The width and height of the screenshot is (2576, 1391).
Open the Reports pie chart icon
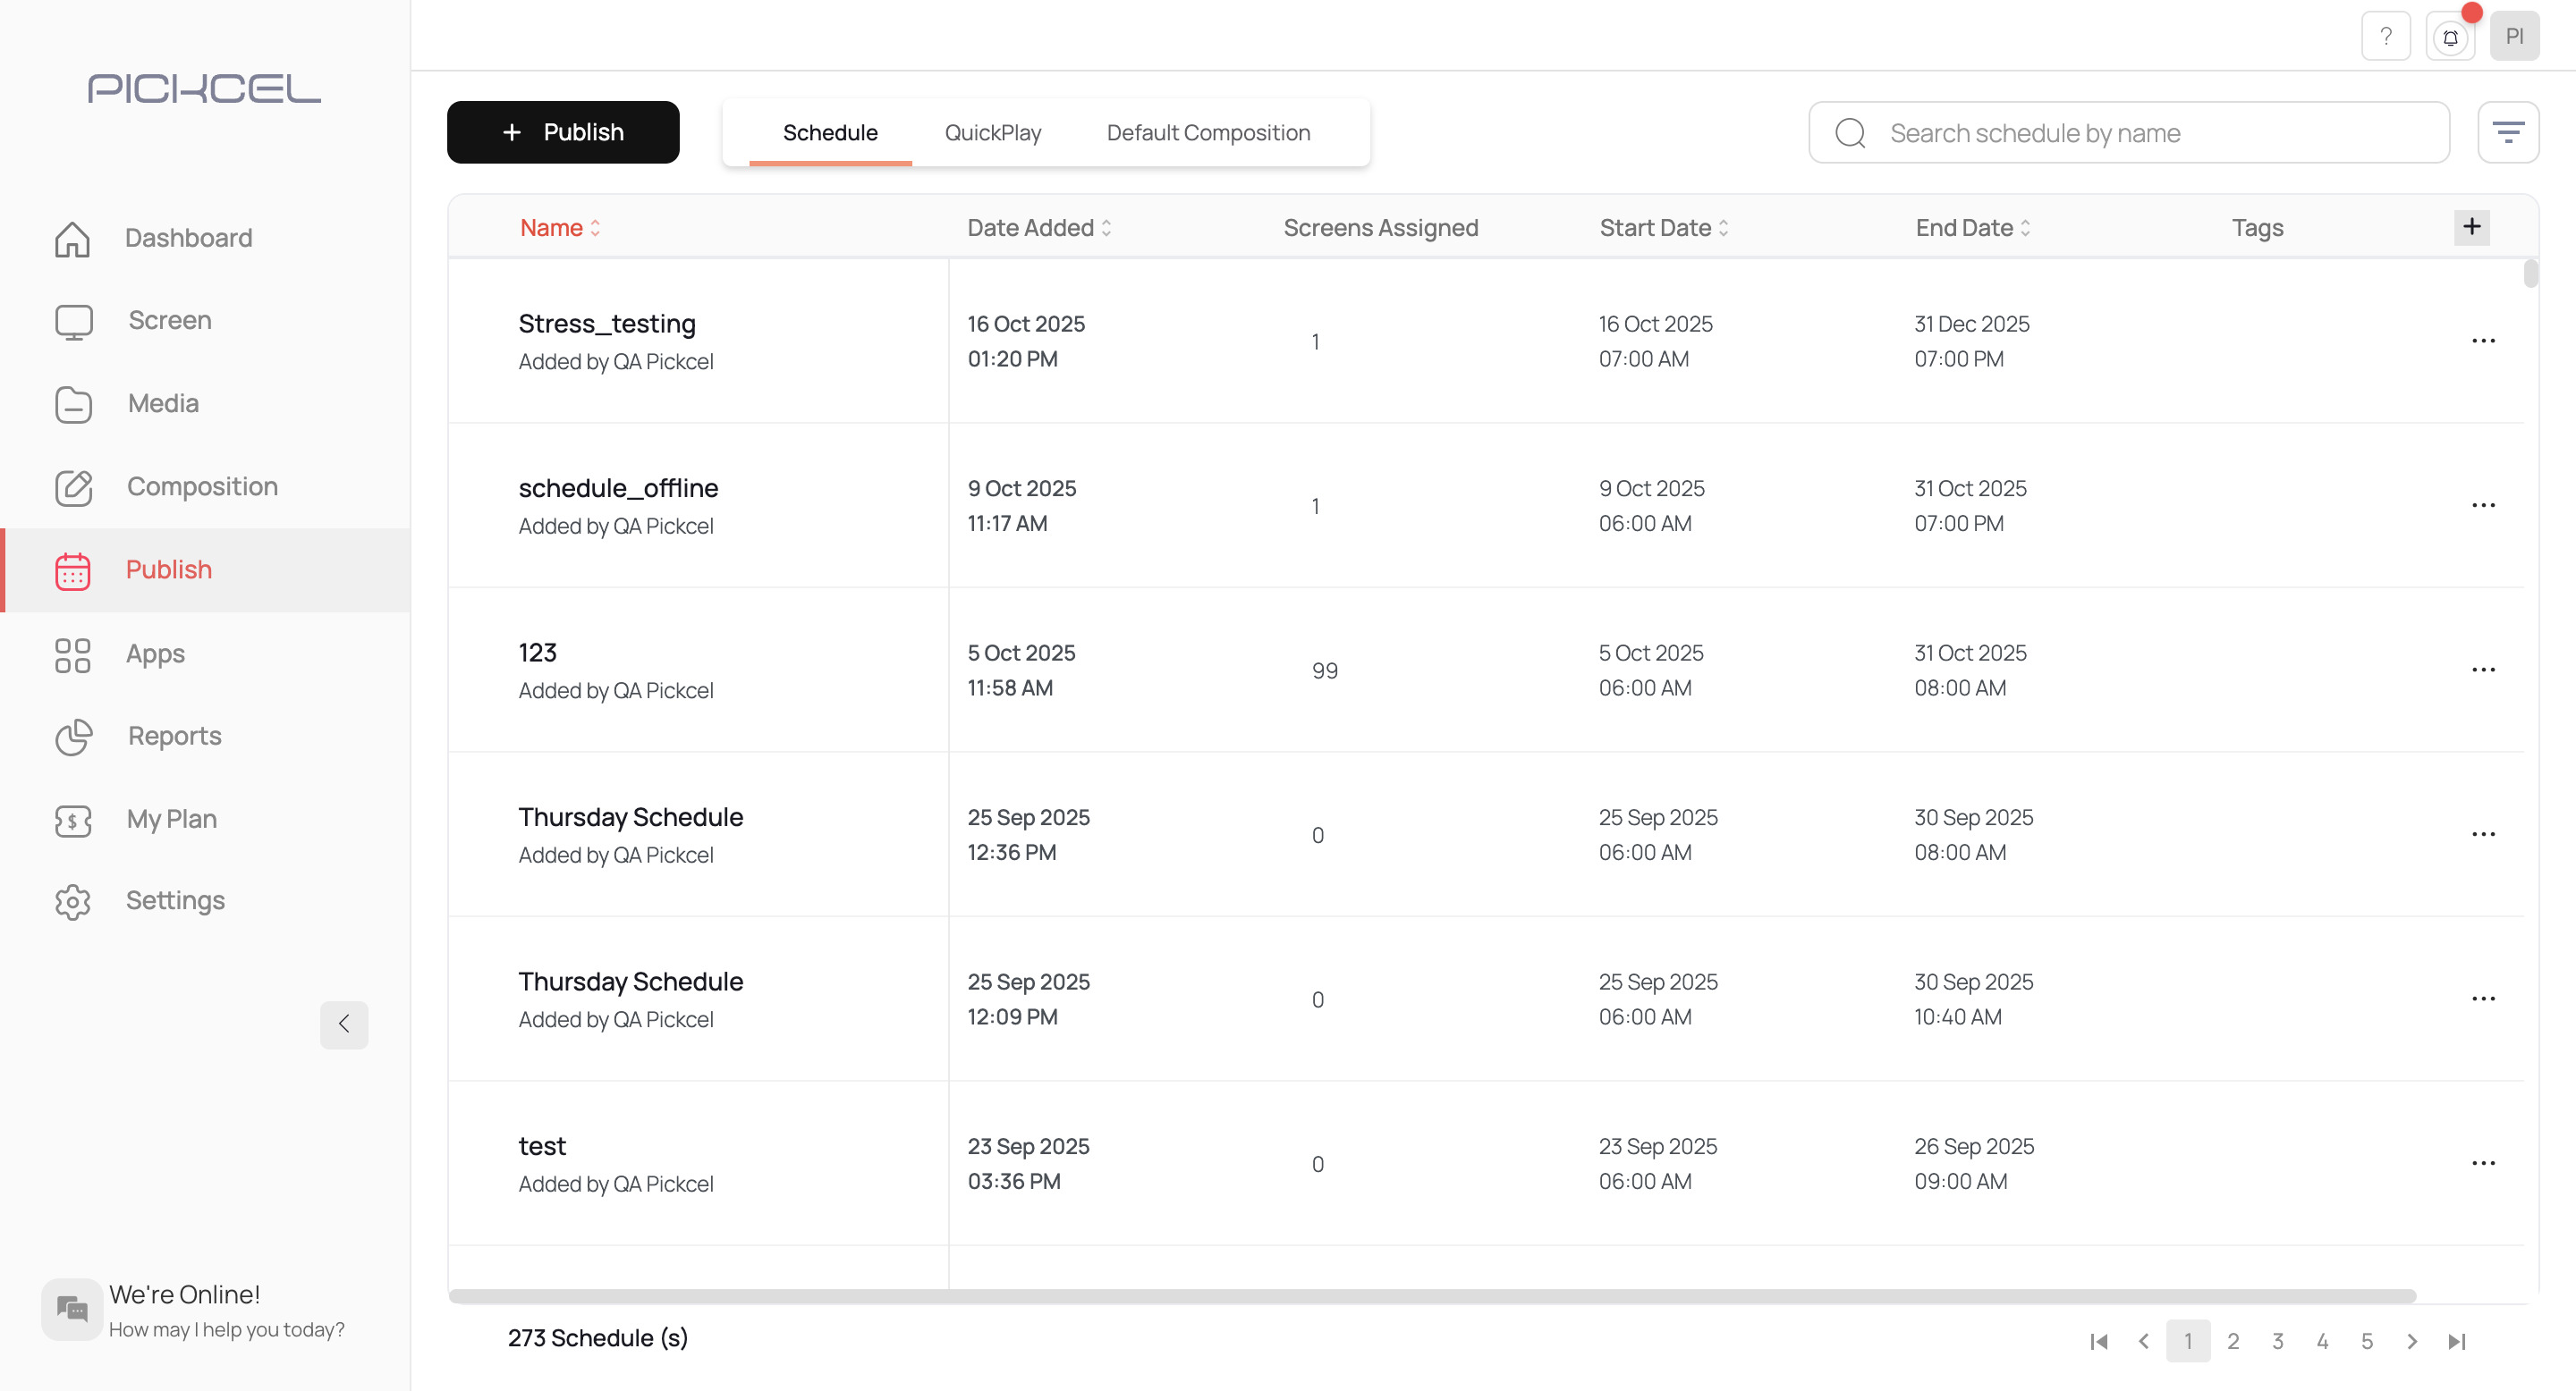73,738
